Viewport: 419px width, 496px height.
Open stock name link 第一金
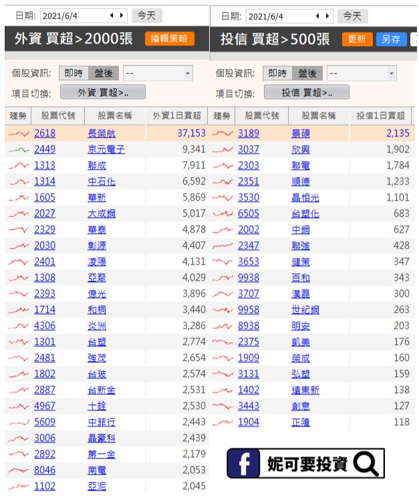click(x=102, y=455)
